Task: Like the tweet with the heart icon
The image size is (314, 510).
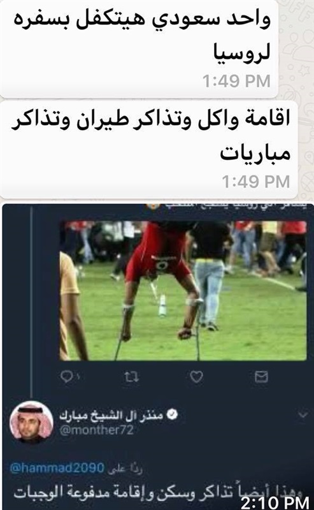Action: click(x=196, y=377)
